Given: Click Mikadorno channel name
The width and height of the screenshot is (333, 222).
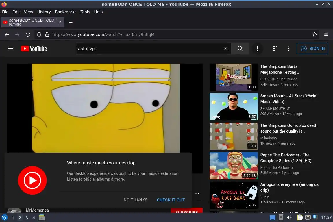Looking at the screenshot, I should (269, 138).
